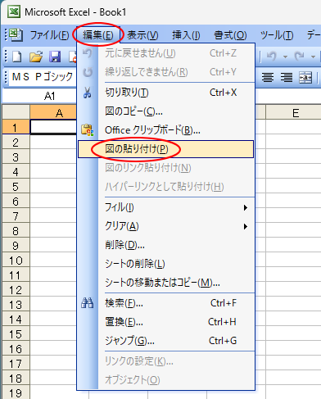
Task: Select row 18 header
Action: coord(16,379)
